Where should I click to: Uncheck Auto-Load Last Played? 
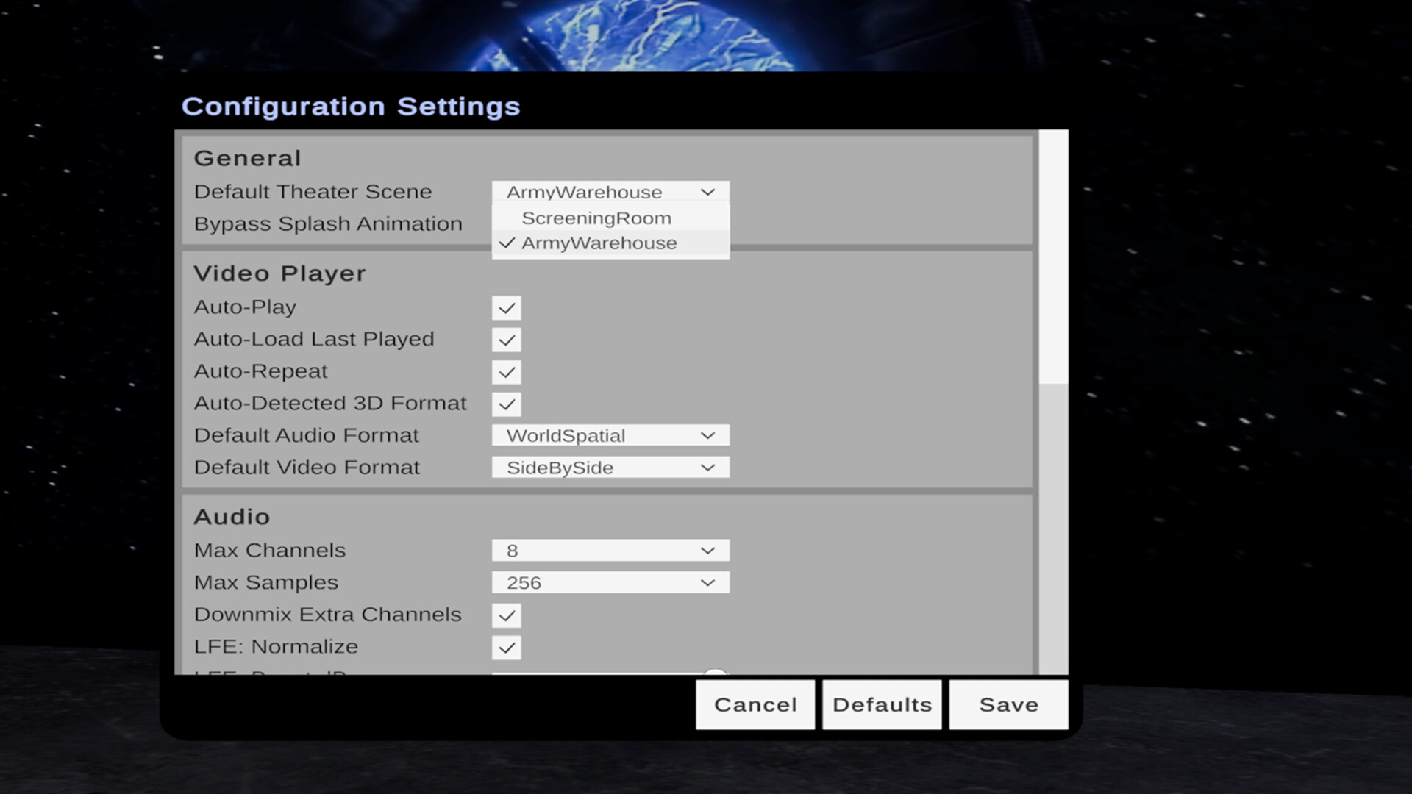pyautogui.click(x=507, y=340)
